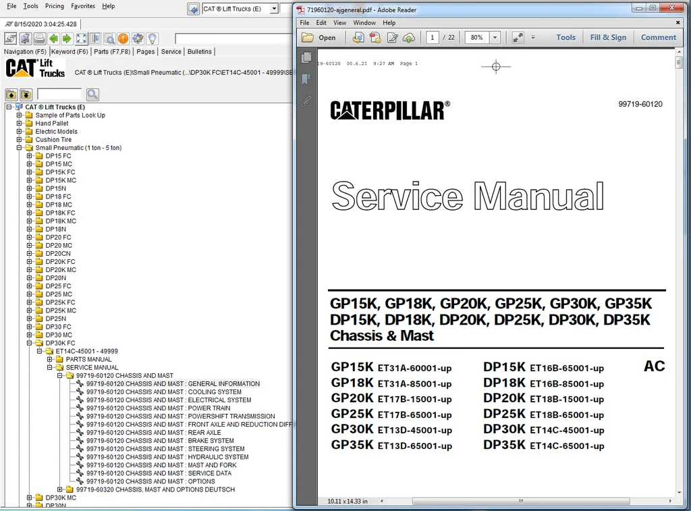Open the Tools menu in CAT app
This screenshot has width=691, height=511.
pyautogui.click(x=30, y=6)
